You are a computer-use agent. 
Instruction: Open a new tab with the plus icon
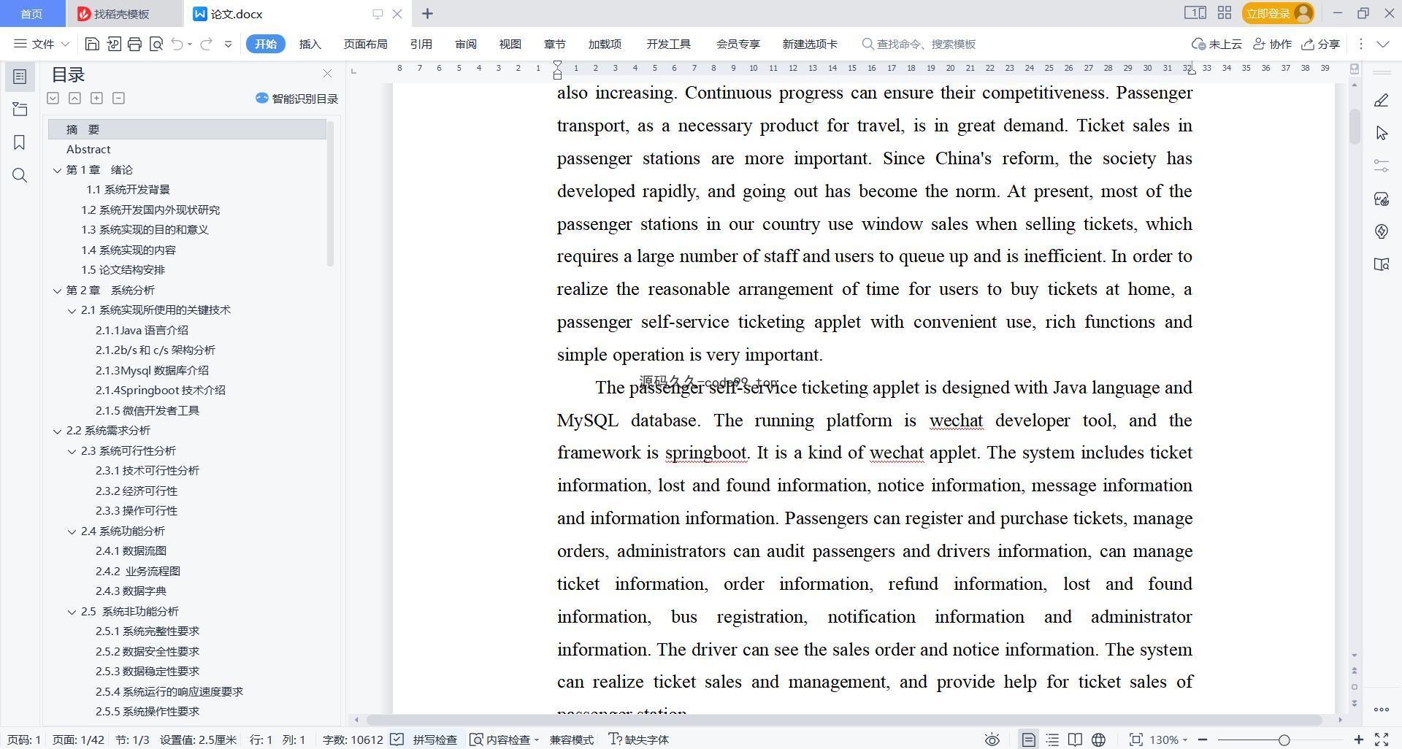(428, 13)
